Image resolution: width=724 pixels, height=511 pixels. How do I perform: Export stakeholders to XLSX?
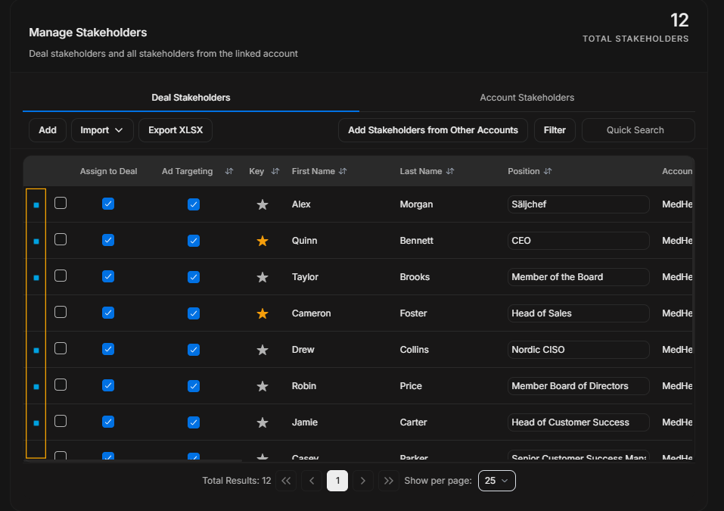[x=176, y=130]
